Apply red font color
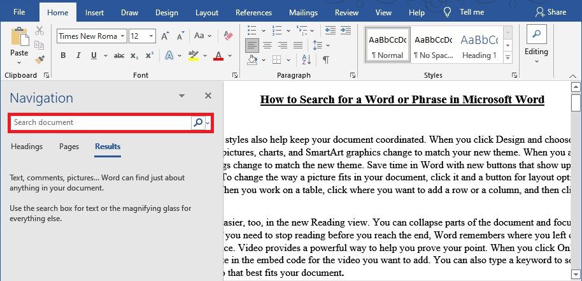 tap(218, 55)
